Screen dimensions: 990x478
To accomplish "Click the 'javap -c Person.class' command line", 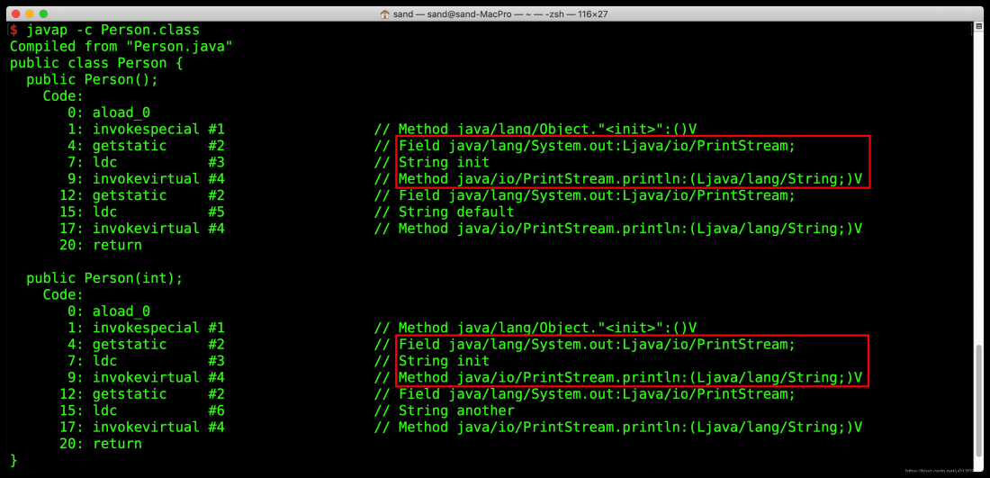I will coord(112,30).
